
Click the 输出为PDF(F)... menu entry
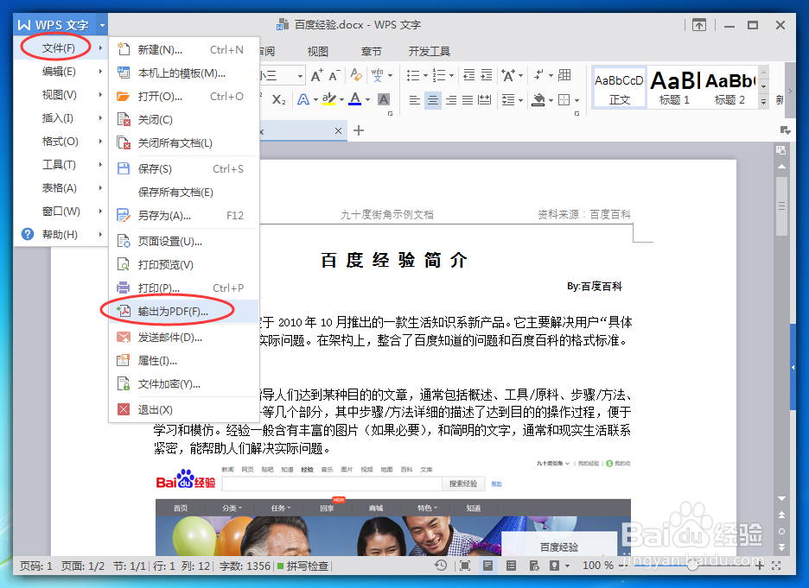pos(183,311)
